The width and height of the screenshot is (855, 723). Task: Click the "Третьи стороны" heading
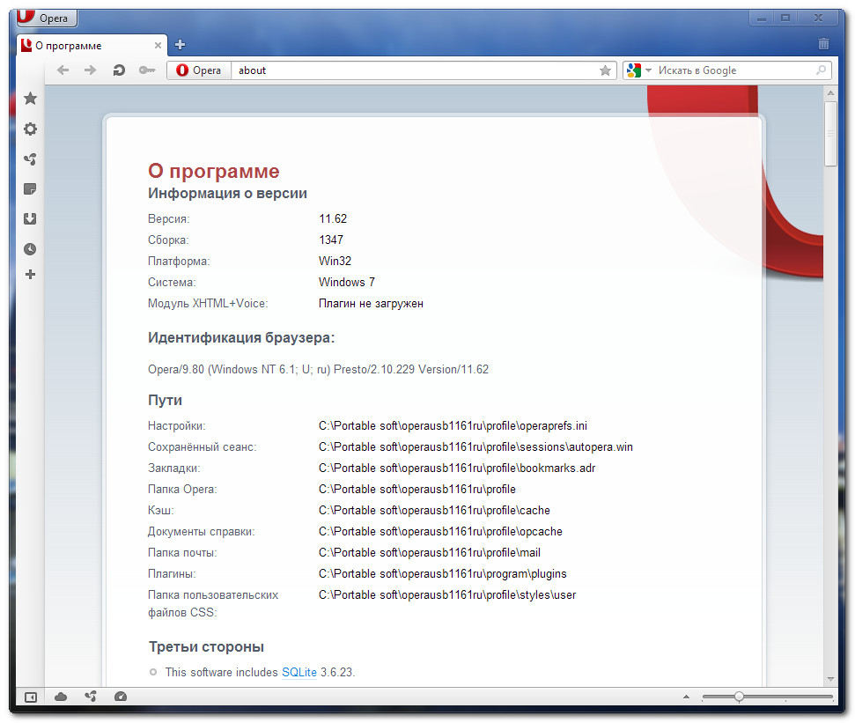[206, 647]
